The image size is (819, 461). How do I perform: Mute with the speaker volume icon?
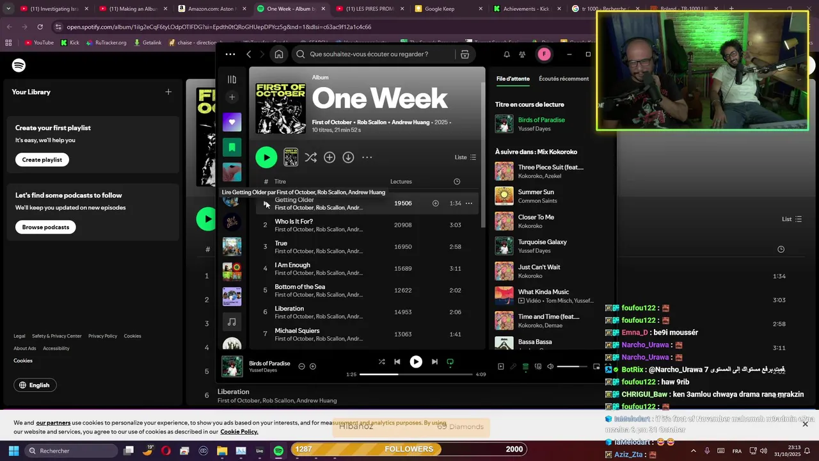click(x=550, y=367)
